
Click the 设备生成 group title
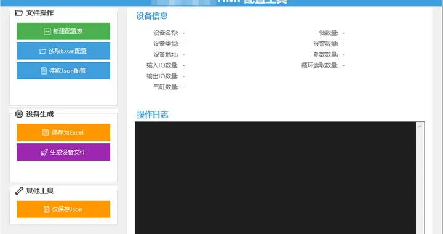pos(39,114)
